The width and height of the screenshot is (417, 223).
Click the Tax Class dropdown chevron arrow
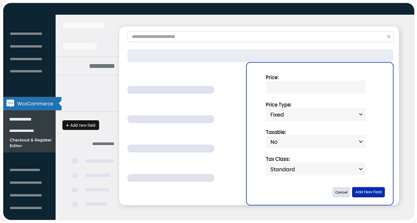pos(360,169)
